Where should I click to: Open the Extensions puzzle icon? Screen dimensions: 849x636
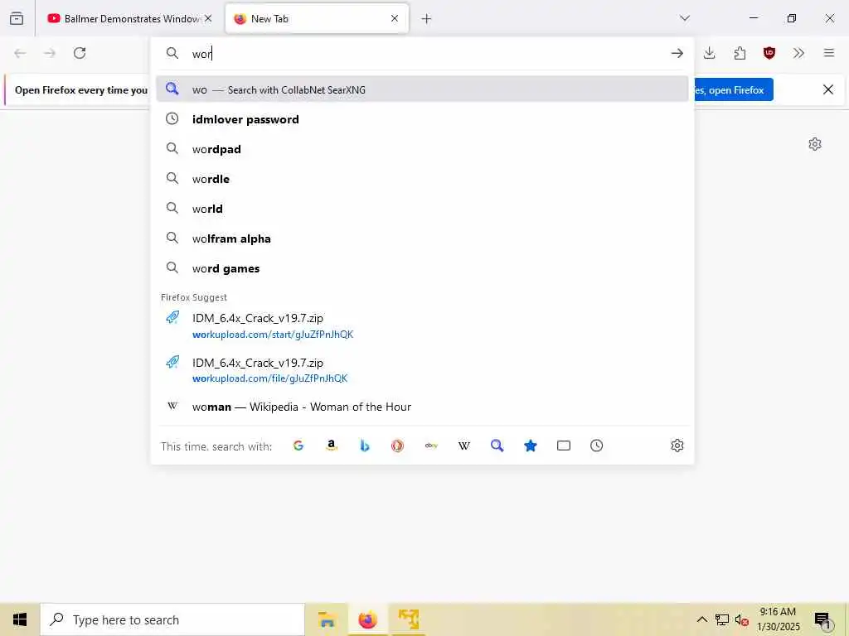(740, 53)
